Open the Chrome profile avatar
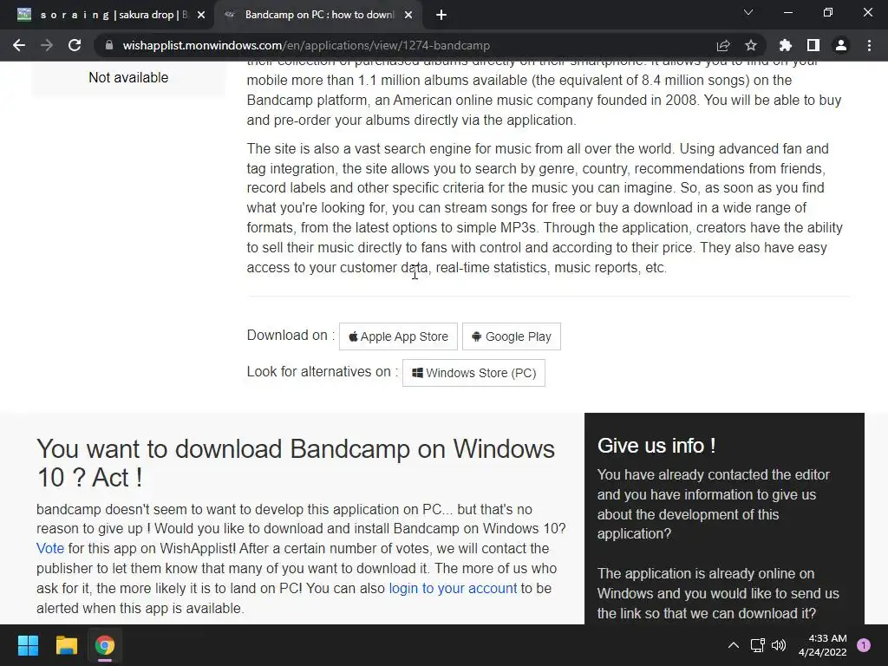 click(841, 45)
